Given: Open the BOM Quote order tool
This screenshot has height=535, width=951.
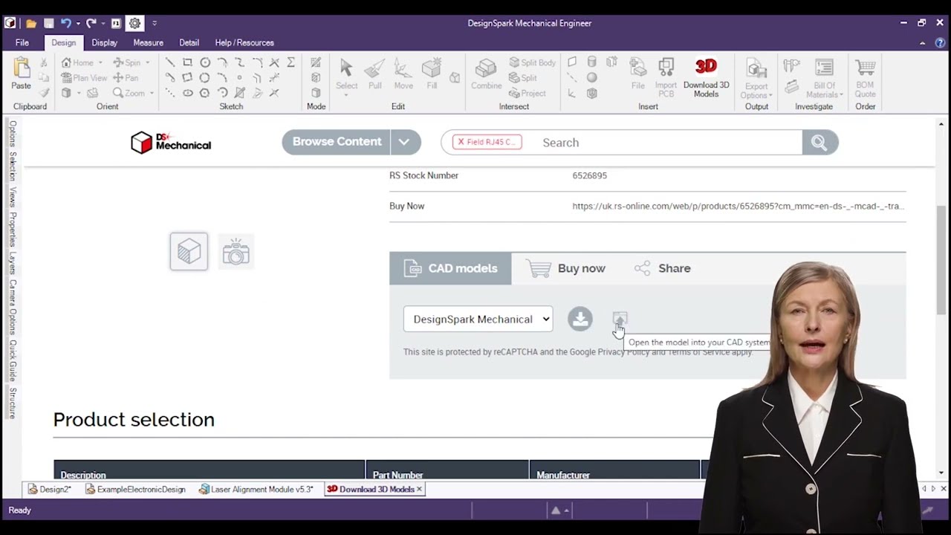Looking at the screenshot, I should pyautogui.click(x=865, y=78).
